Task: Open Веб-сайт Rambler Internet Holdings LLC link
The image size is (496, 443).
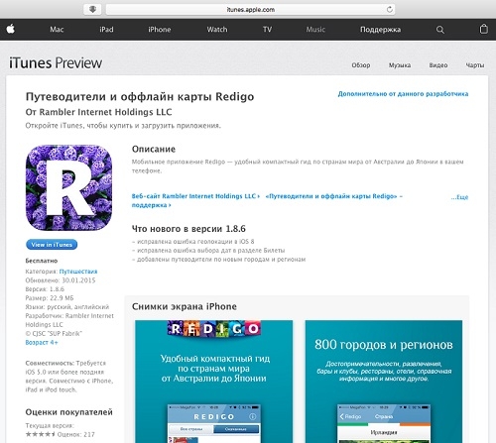Action: click(x=195, y=196)
